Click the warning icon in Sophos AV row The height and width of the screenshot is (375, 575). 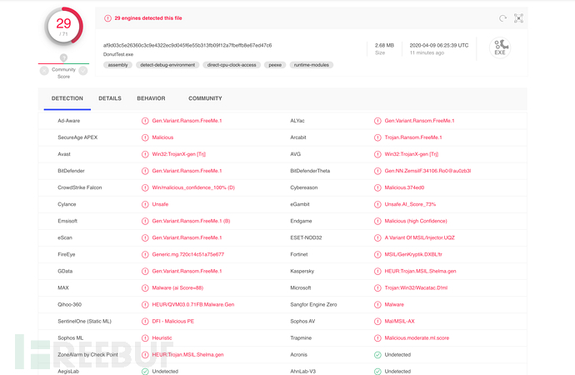click(377, 322)
